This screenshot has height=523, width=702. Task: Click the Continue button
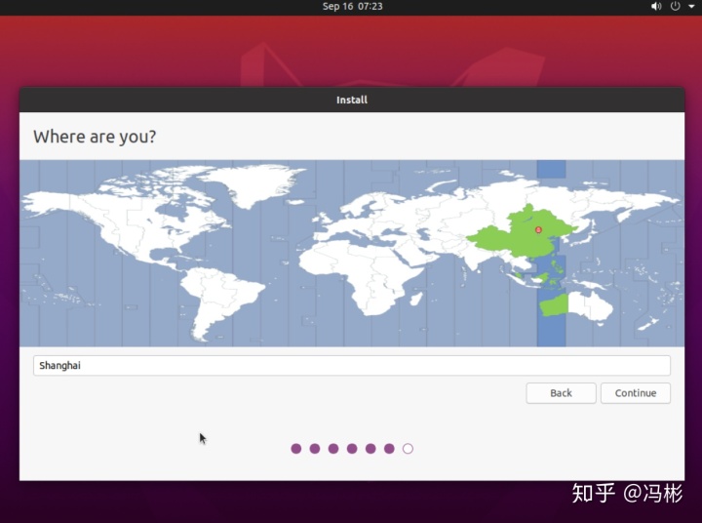pos(636,393)
